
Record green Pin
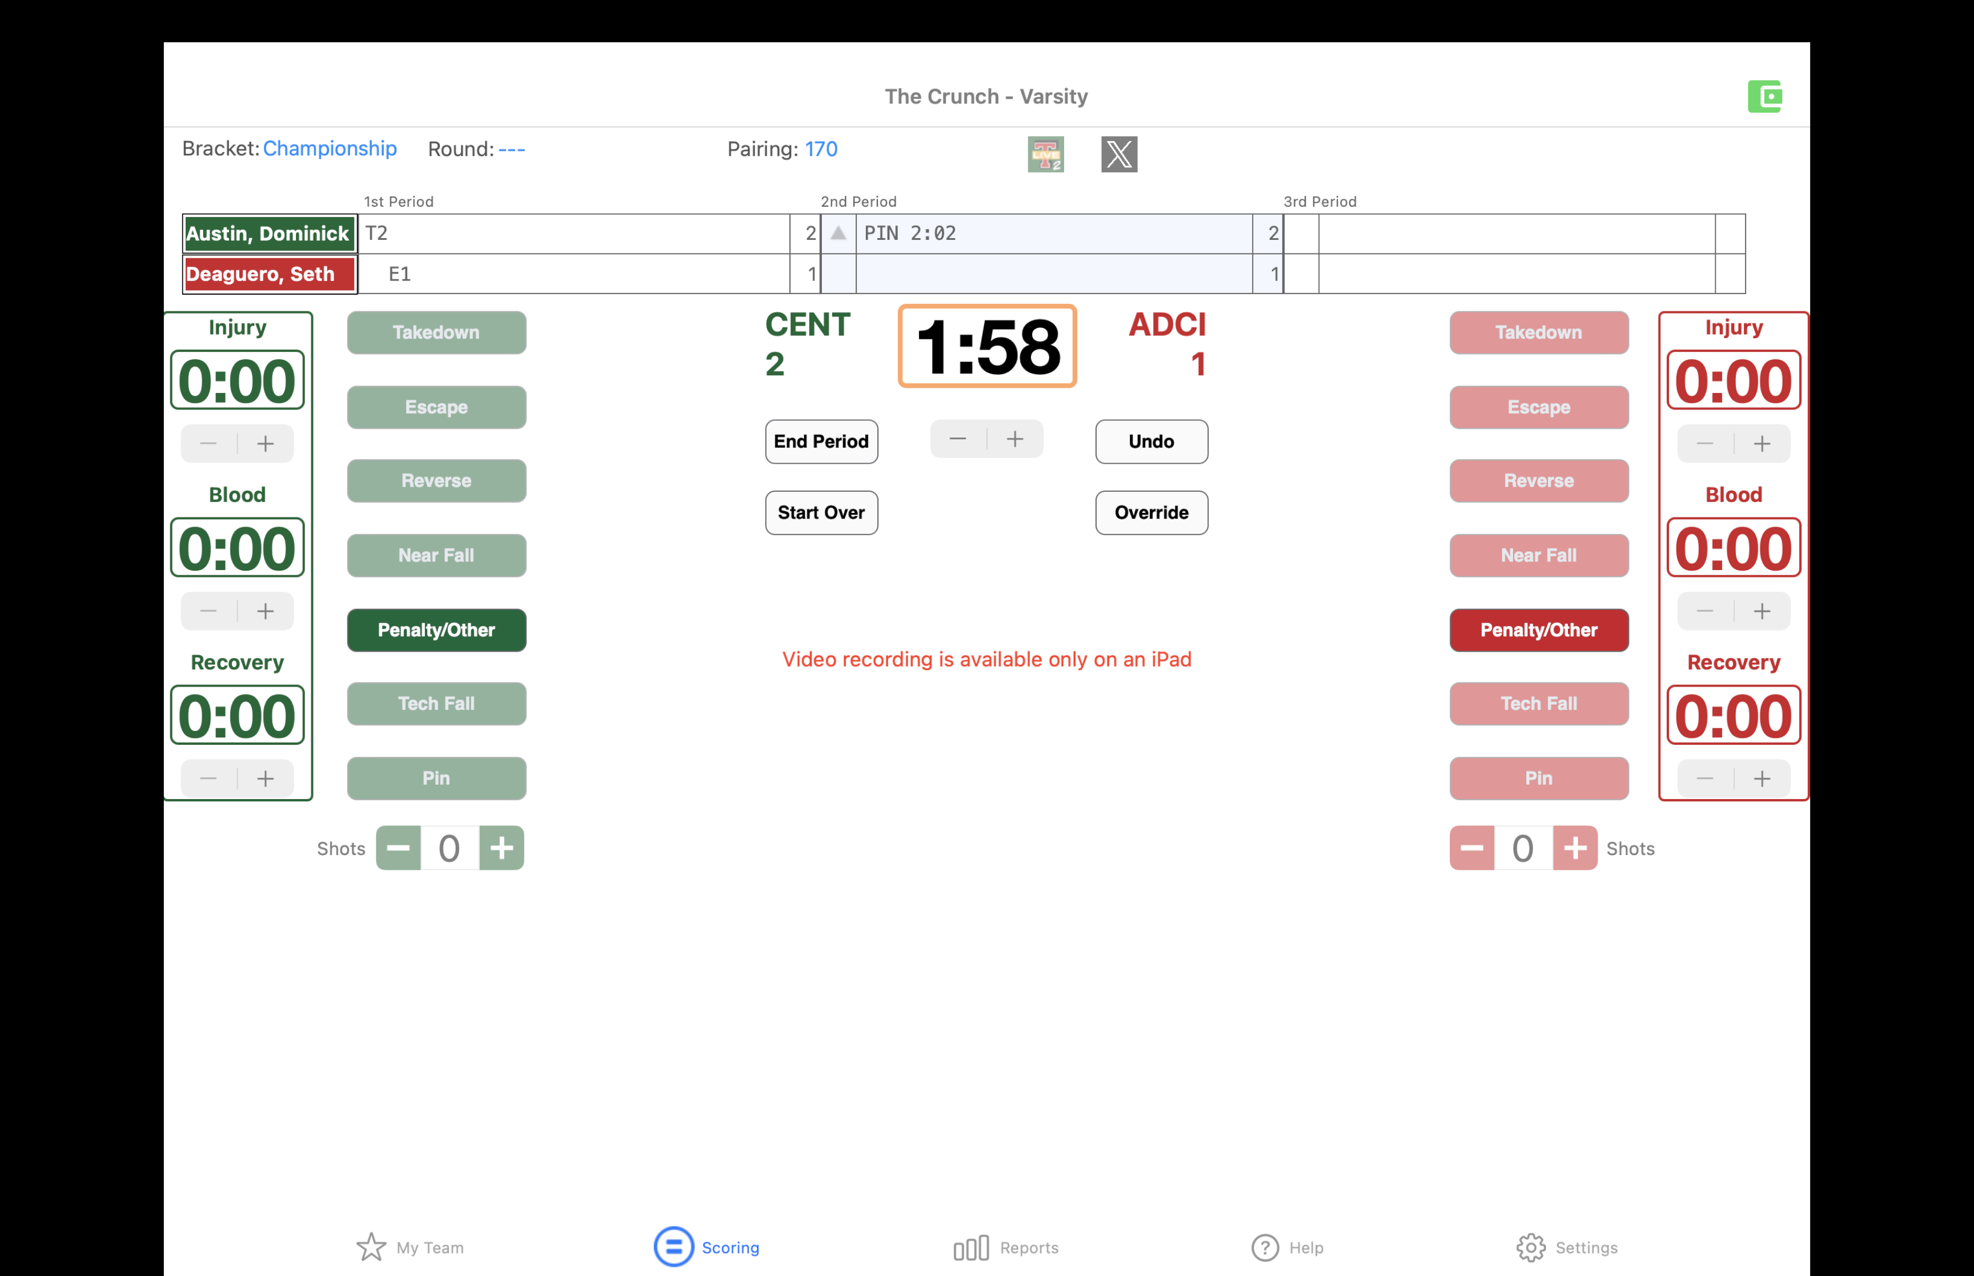436,778
